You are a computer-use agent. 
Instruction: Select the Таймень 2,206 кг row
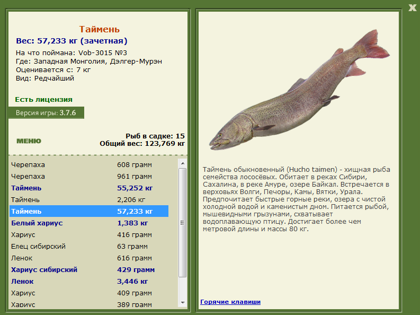pos(89,200)
